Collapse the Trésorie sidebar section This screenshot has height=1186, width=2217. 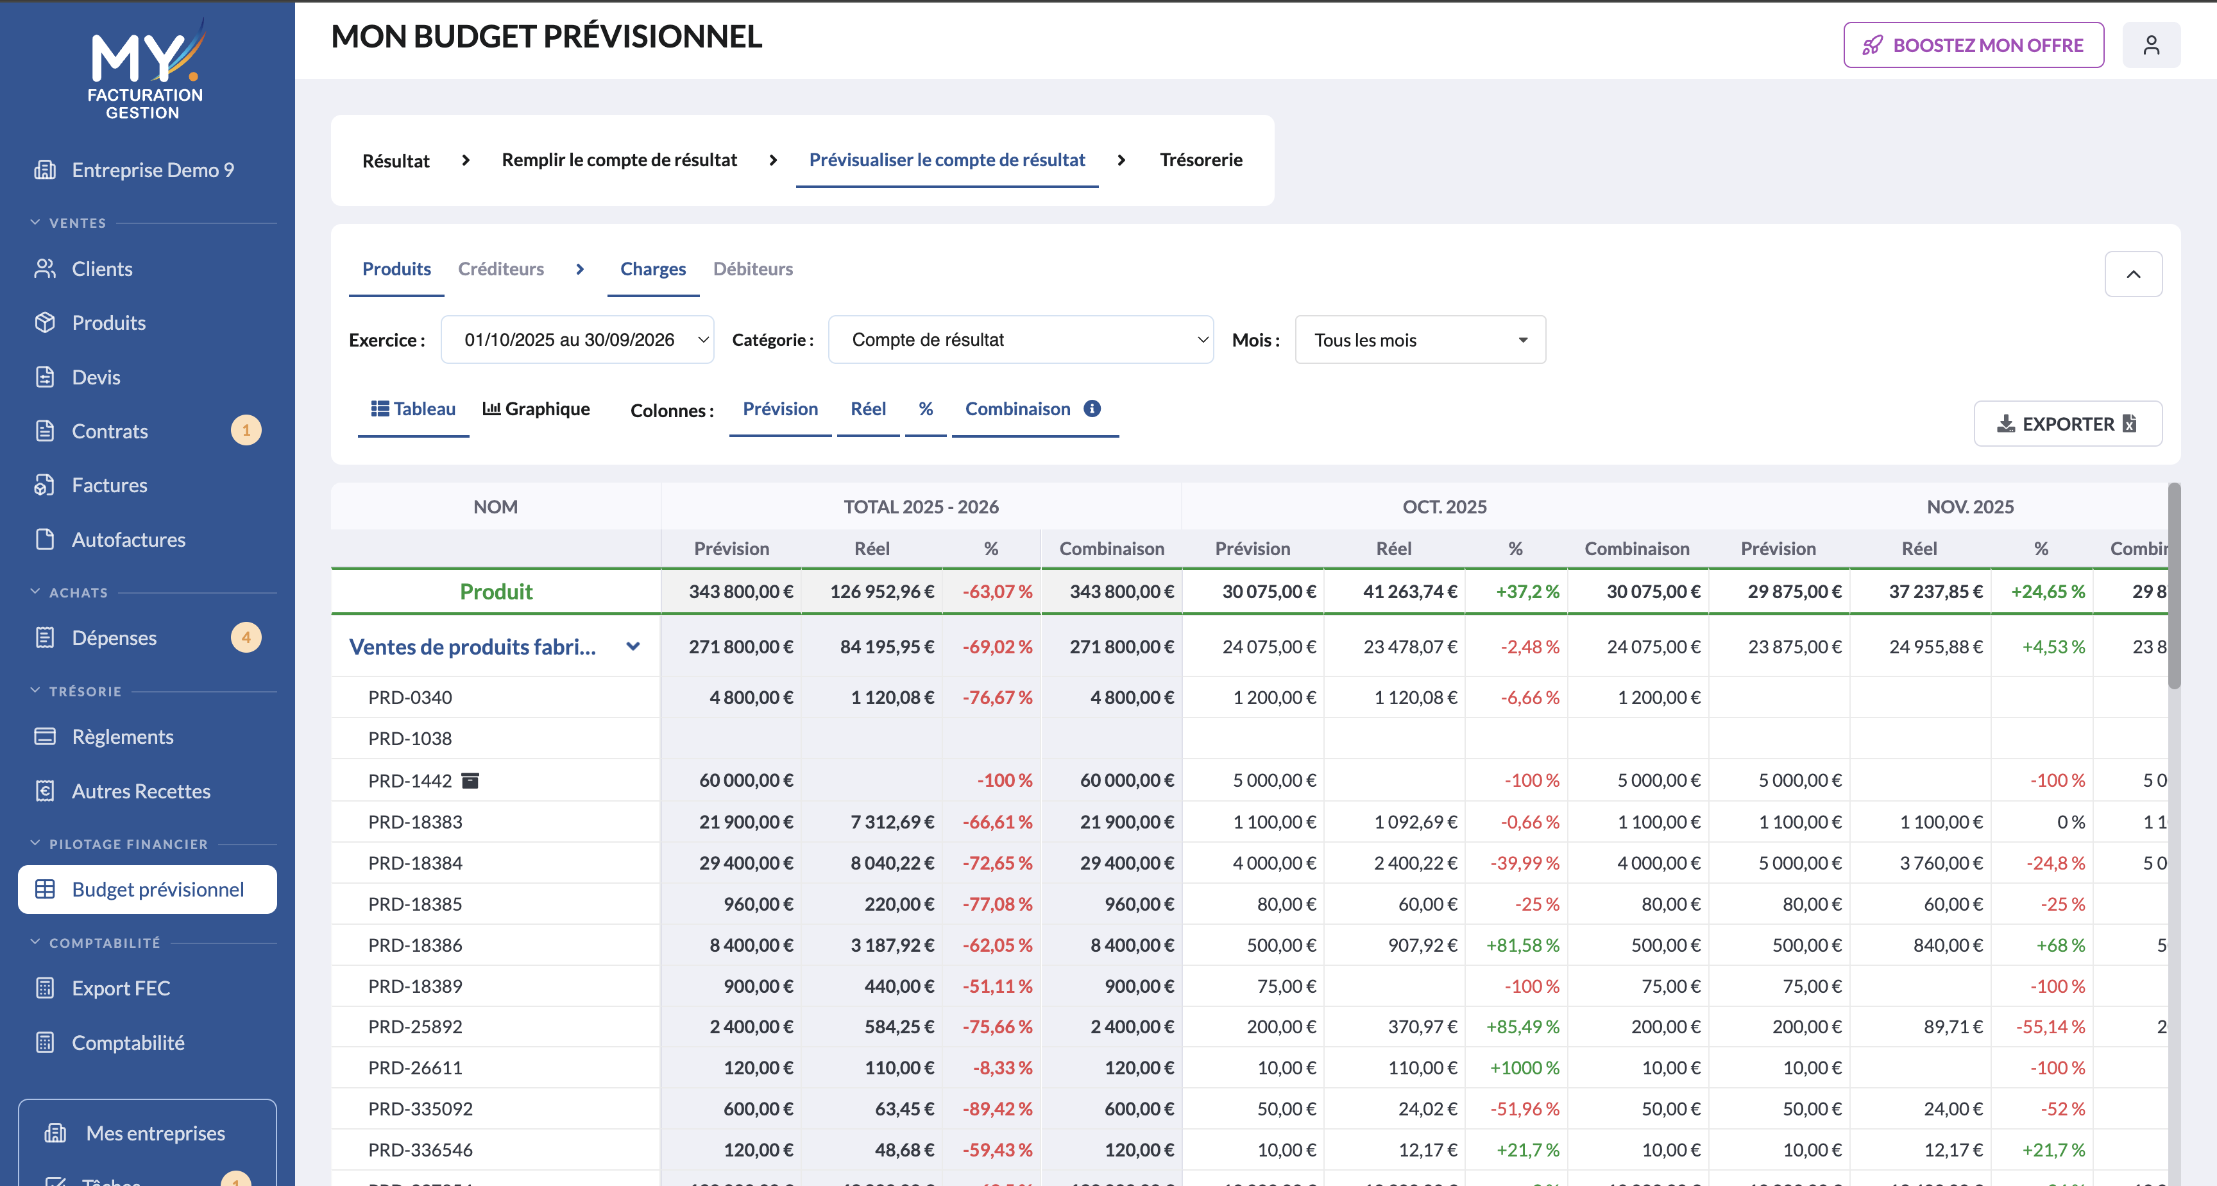[35, 691]
